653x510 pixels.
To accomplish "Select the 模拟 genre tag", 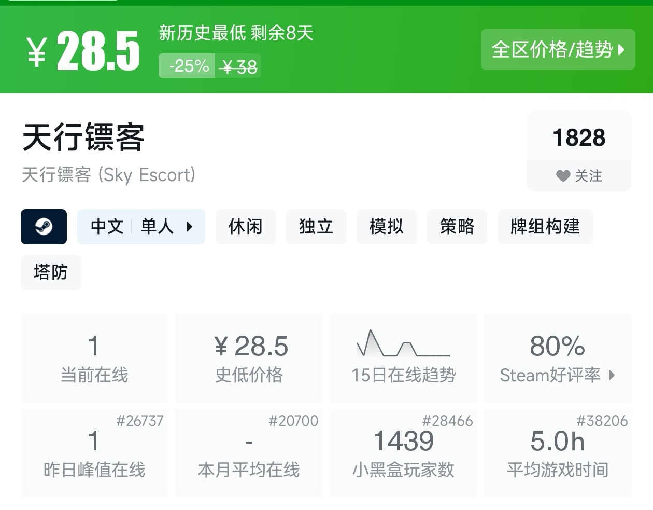I will click(x=387, y=227).
